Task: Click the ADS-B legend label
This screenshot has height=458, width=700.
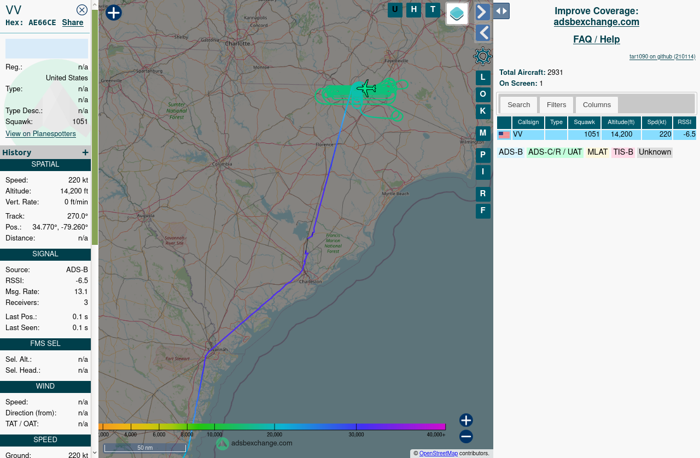Action: tap(511, 152)
